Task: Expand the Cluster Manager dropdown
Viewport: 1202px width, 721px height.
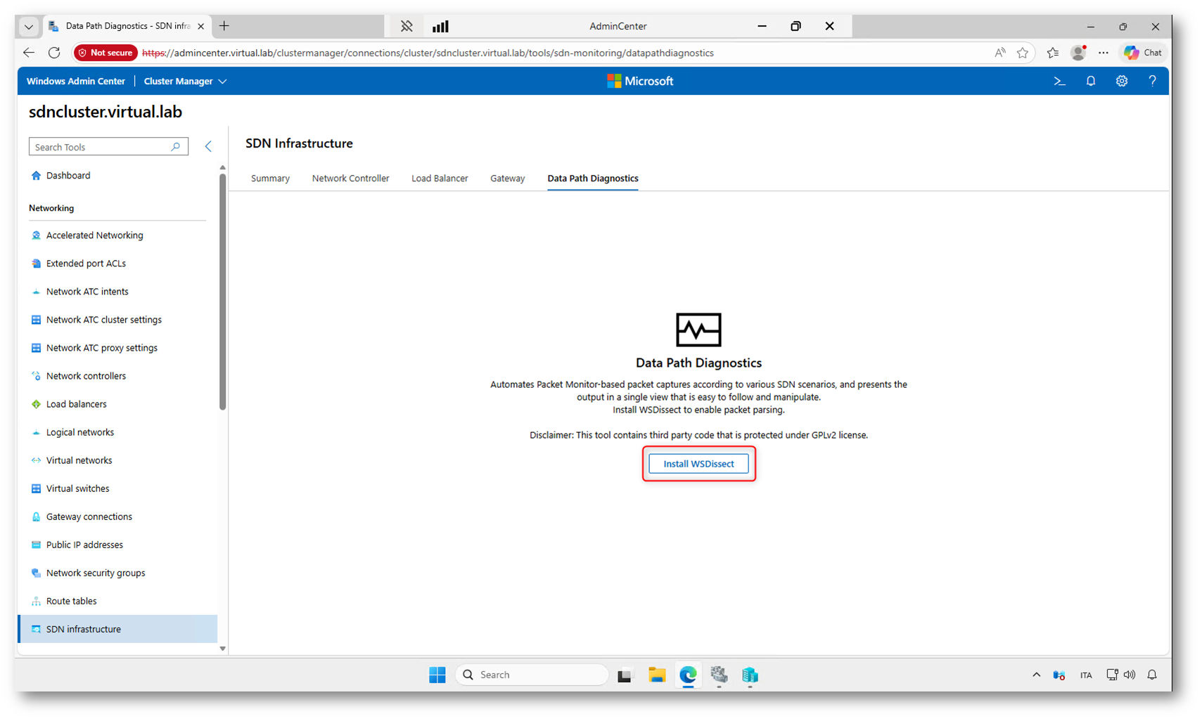Action: [185, 82]
